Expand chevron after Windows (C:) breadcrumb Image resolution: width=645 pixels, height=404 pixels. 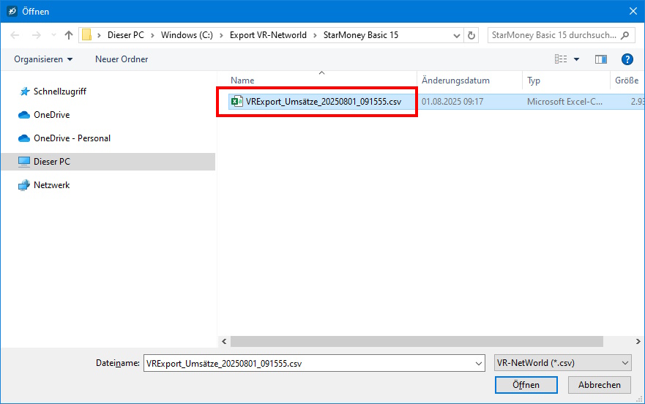coord(221,35)
